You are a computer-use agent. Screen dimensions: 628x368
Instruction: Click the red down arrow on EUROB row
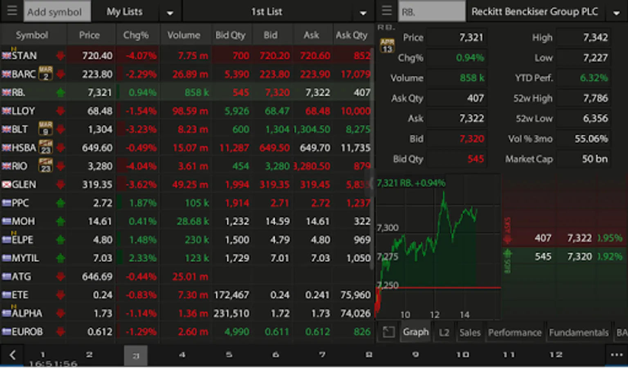tap(61, 332)
